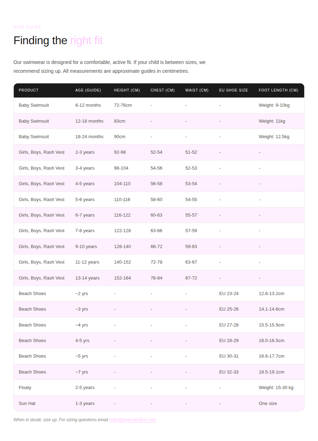Click the hello@peachandfox.com email link
Image resolution: width=318 pixels, height=441 pixels.
tap(132, 420)
